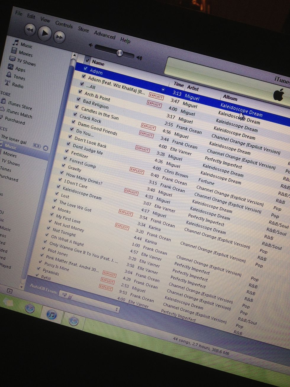Select Movies under the device

coord(9,155)
